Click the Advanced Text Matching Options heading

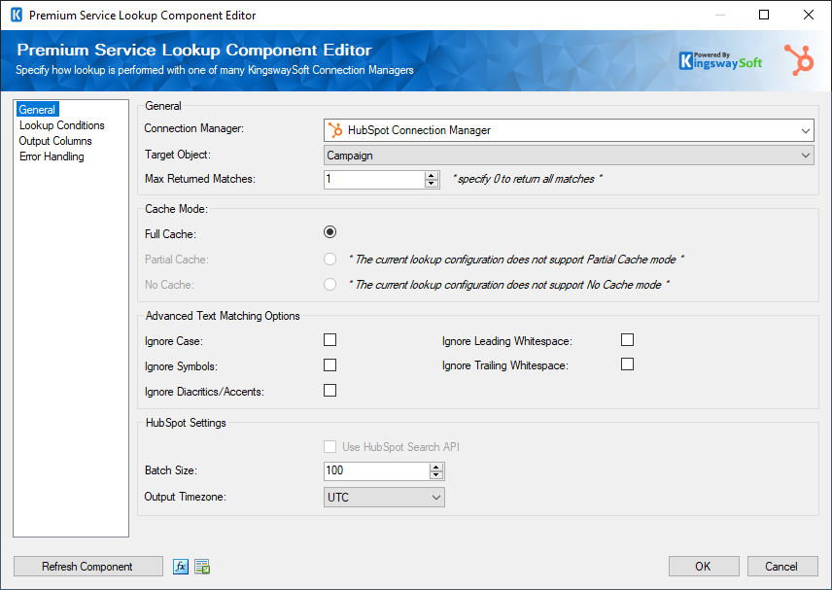pyautogui.click(x=223, y=316)
